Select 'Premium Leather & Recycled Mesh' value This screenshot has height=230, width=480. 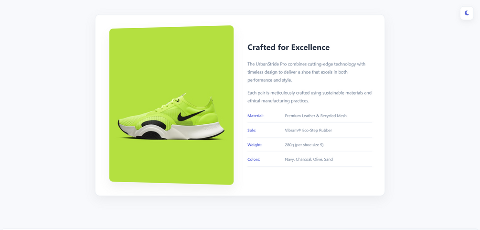316,116
